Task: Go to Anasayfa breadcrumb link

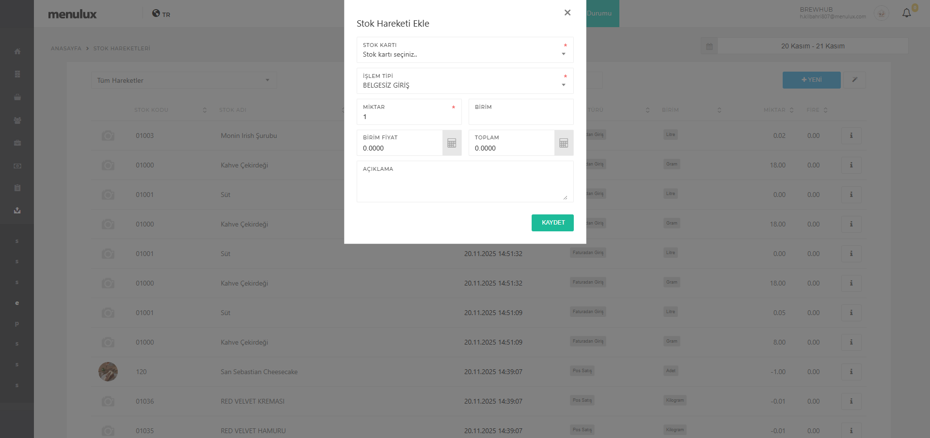Action: [x=66, y=48]
